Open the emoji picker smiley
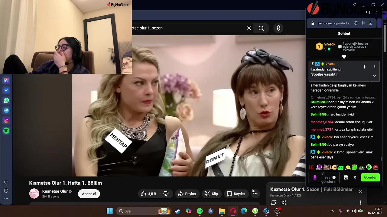The width and height of the screenshot is (387, 217). [334, 178]
